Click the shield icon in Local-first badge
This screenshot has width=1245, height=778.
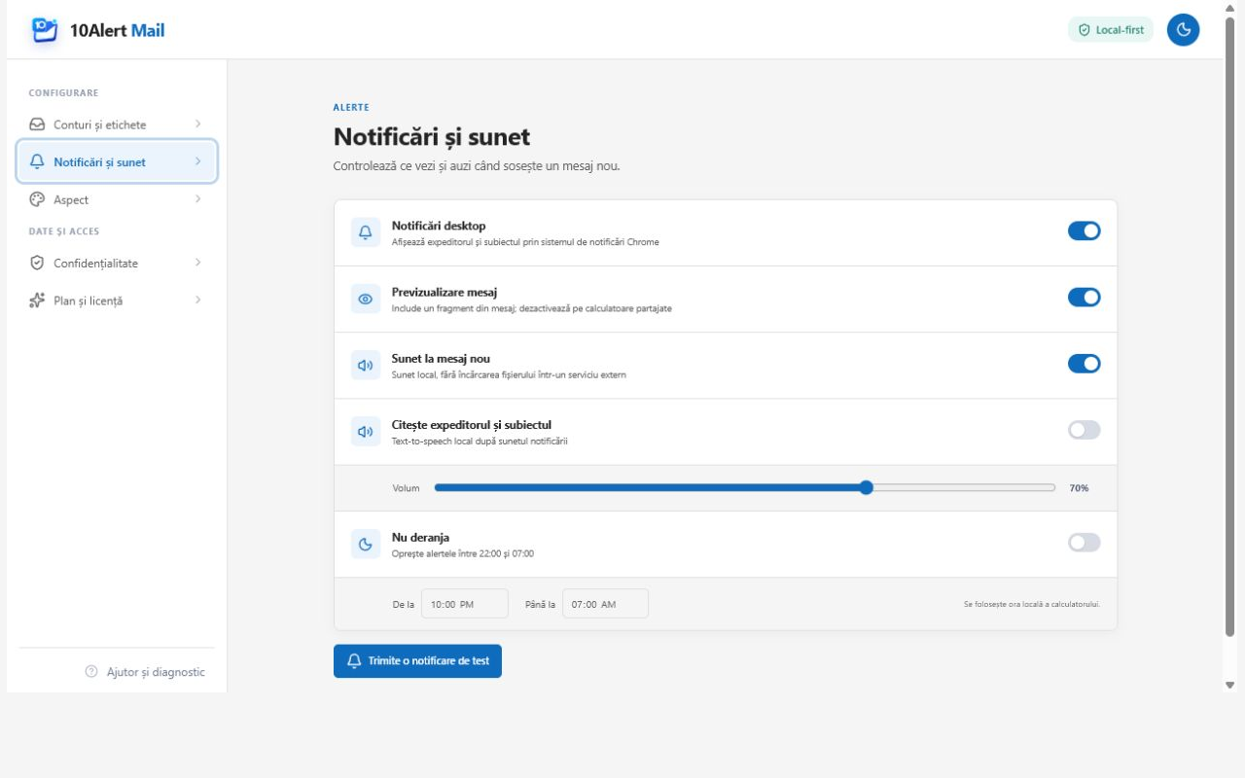[x=1085, y=30]
